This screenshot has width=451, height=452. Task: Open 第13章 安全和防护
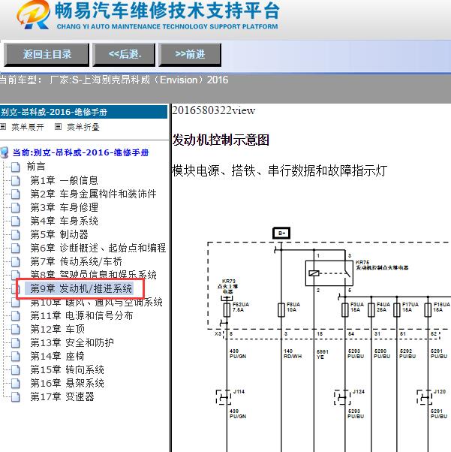point(72,342)
